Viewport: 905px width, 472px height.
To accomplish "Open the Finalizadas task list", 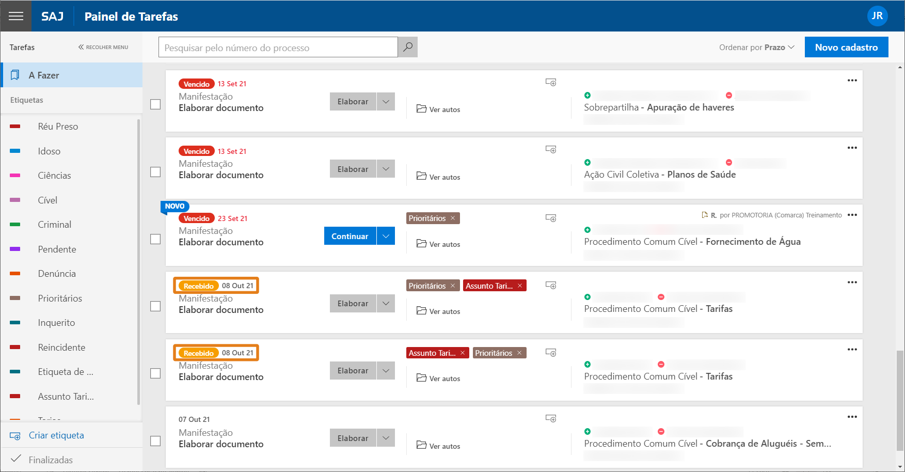I will point(51,460).
